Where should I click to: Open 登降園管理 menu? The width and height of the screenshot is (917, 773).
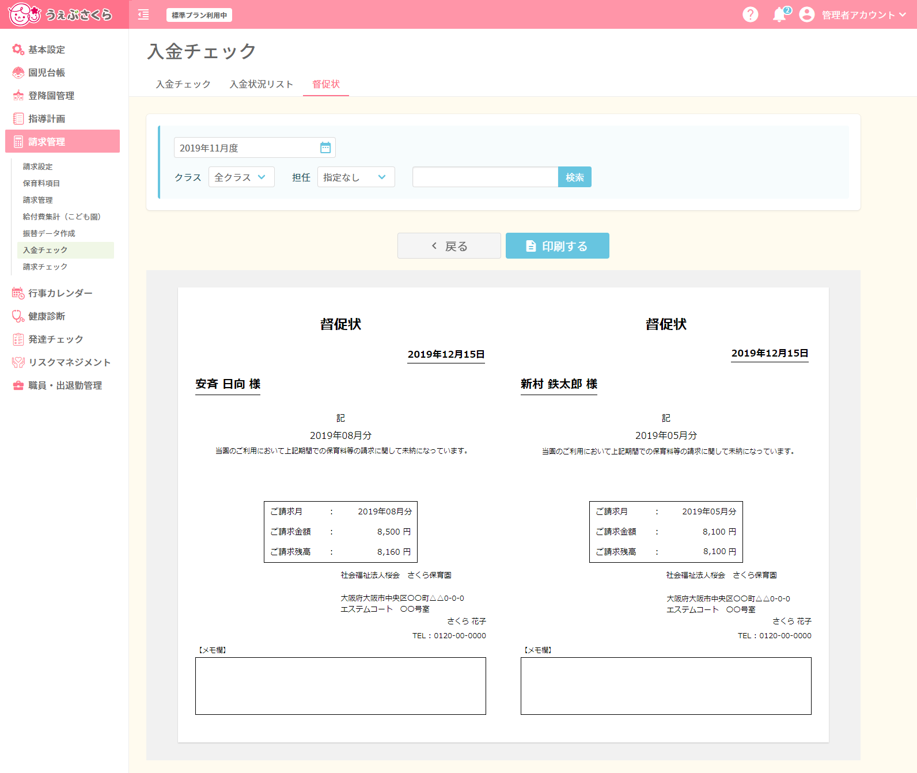point(62,96)
